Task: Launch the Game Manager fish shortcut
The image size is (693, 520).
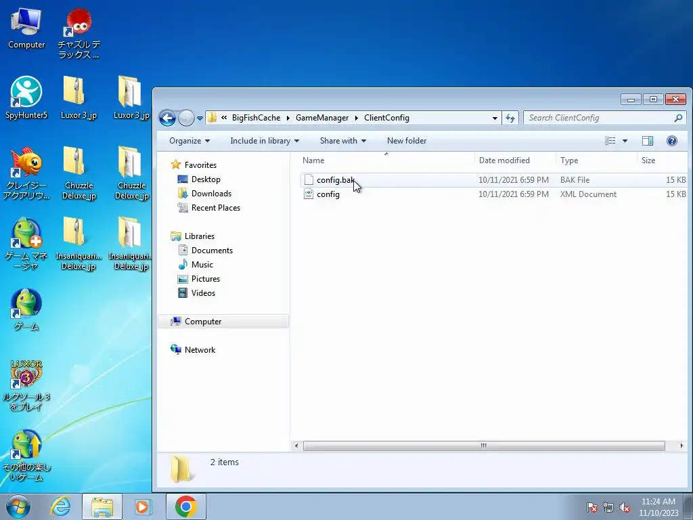Action: tap(26, 244)
